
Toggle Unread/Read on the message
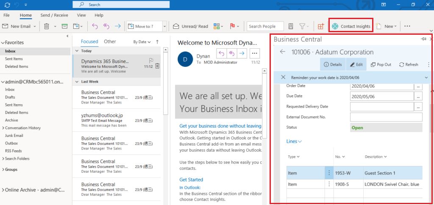click(x=190, y=26)
